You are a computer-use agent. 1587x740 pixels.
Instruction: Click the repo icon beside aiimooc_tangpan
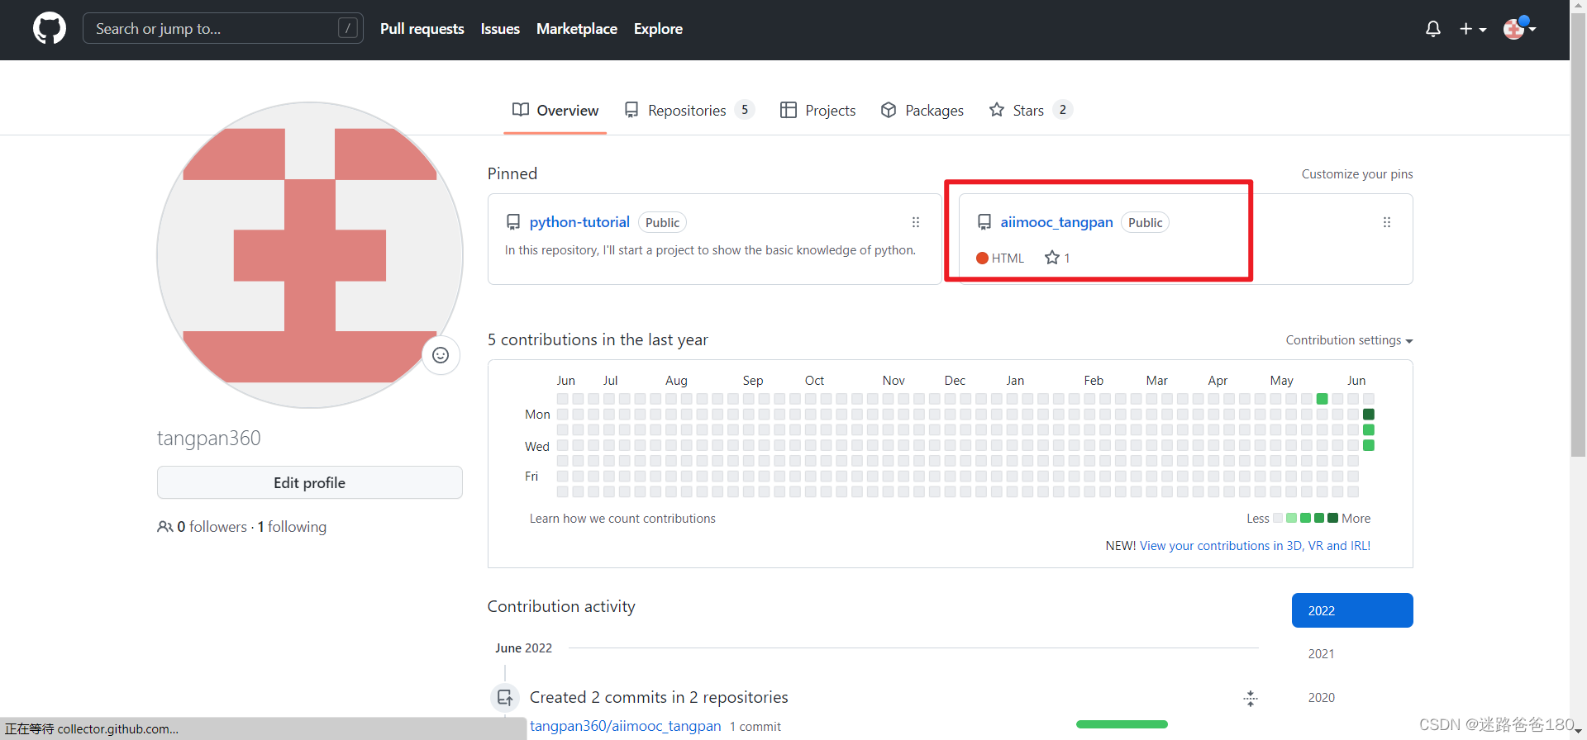tap(984, 222)
